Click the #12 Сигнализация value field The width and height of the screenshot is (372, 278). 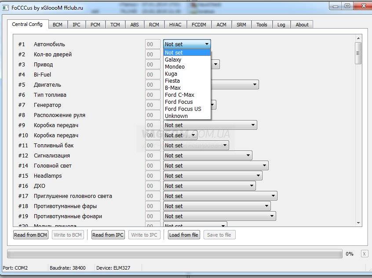(x=153, y=156)
